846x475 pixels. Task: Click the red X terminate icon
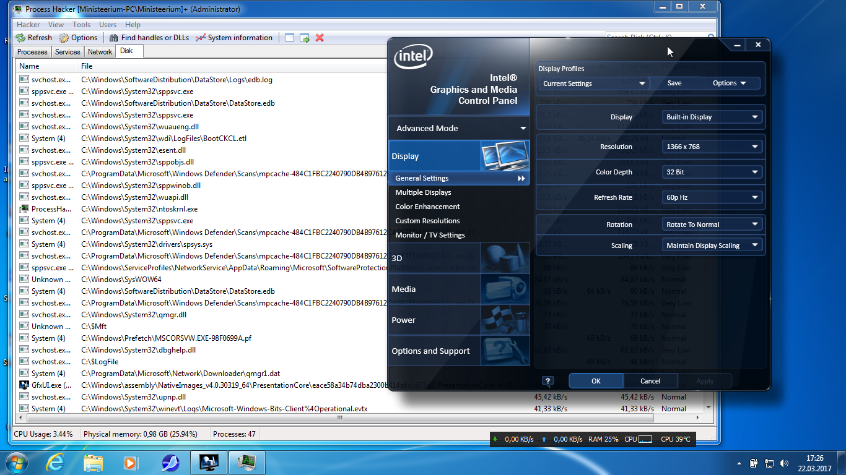tap(320, 38)
